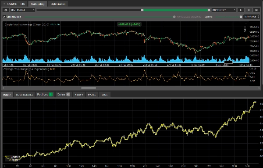The image size is (263, 168).
Task: Stop the backtest with stop button
Action: [249, 10]
